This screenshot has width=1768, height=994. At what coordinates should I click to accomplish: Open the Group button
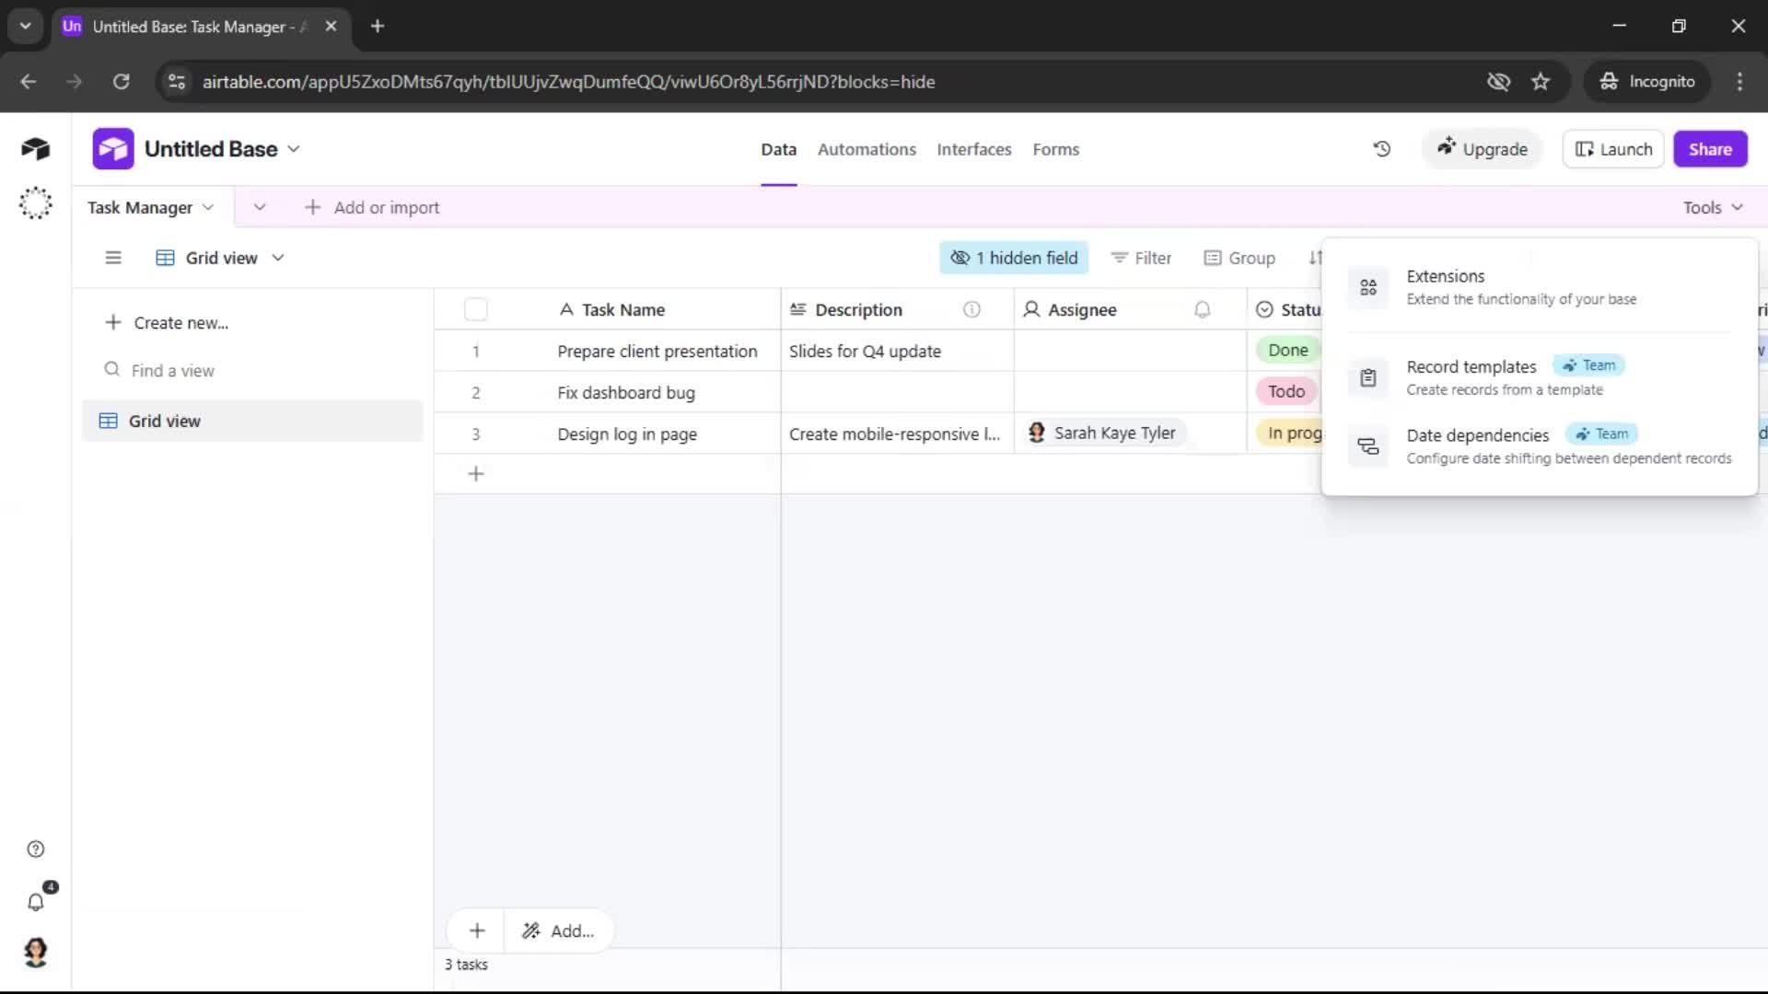coord(1239,258)
